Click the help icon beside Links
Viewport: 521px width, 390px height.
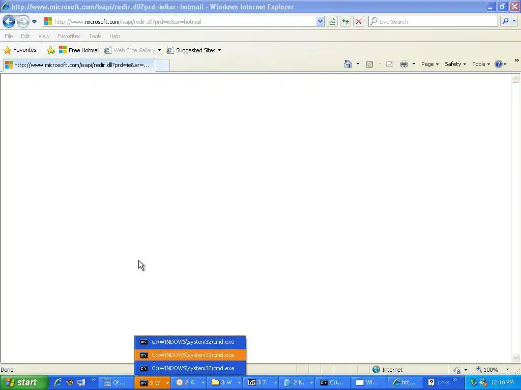click(x=431, y=382)
